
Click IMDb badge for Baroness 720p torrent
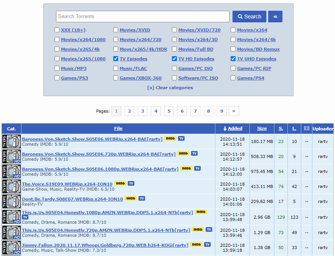pyautogui.click(x=183, y=153)
